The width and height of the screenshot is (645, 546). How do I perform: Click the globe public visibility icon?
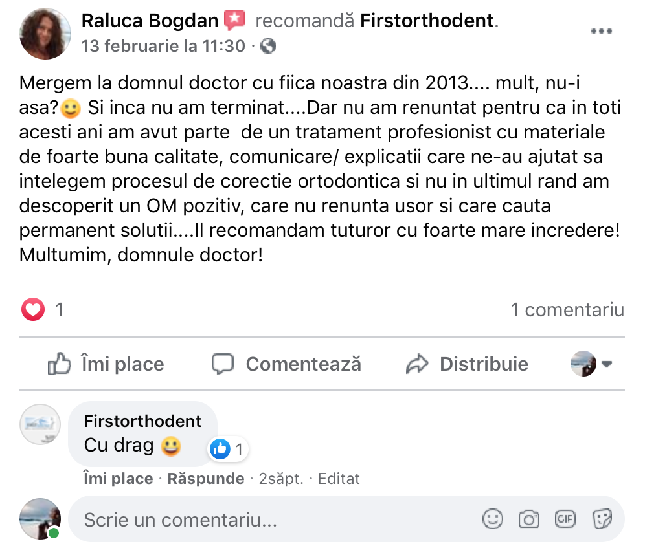click(269, 46)
